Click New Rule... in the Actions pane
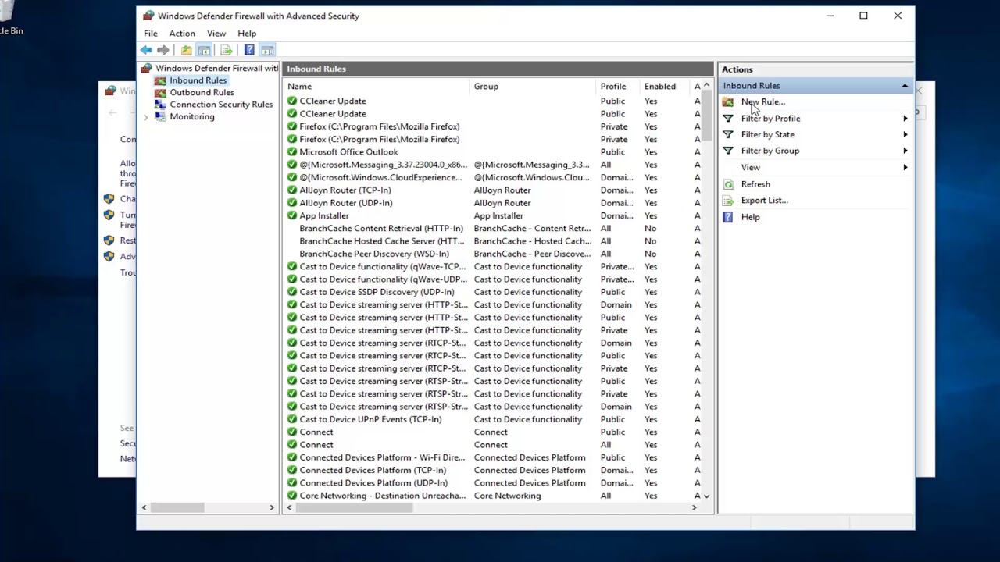 coord(763,102)
